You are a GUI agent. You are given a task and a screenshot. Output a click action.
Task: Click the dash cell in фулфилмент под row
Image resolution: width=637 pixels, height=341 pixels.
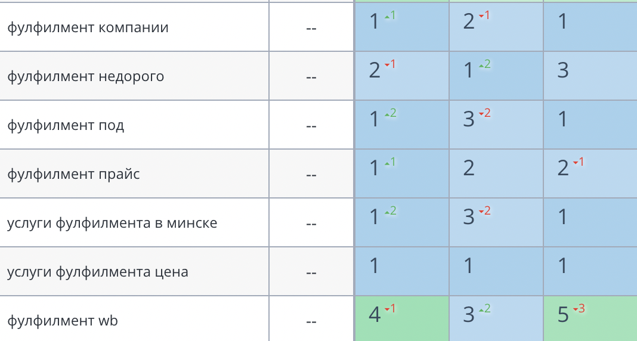(x=311, y=126)
